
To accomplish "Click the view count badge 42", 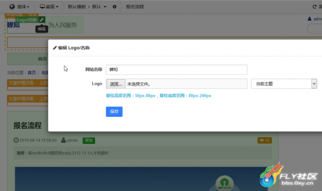I will [265, 140].
